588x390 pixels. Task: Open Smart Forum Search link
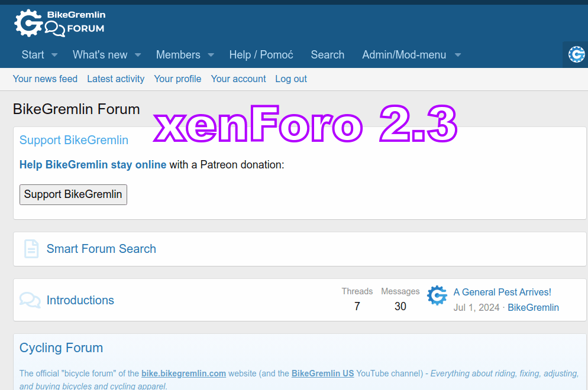[x=101, y=249]
